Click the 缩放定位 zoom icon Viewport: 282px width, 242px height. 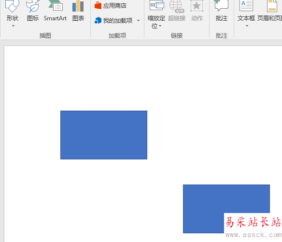(x=157, y=6)
